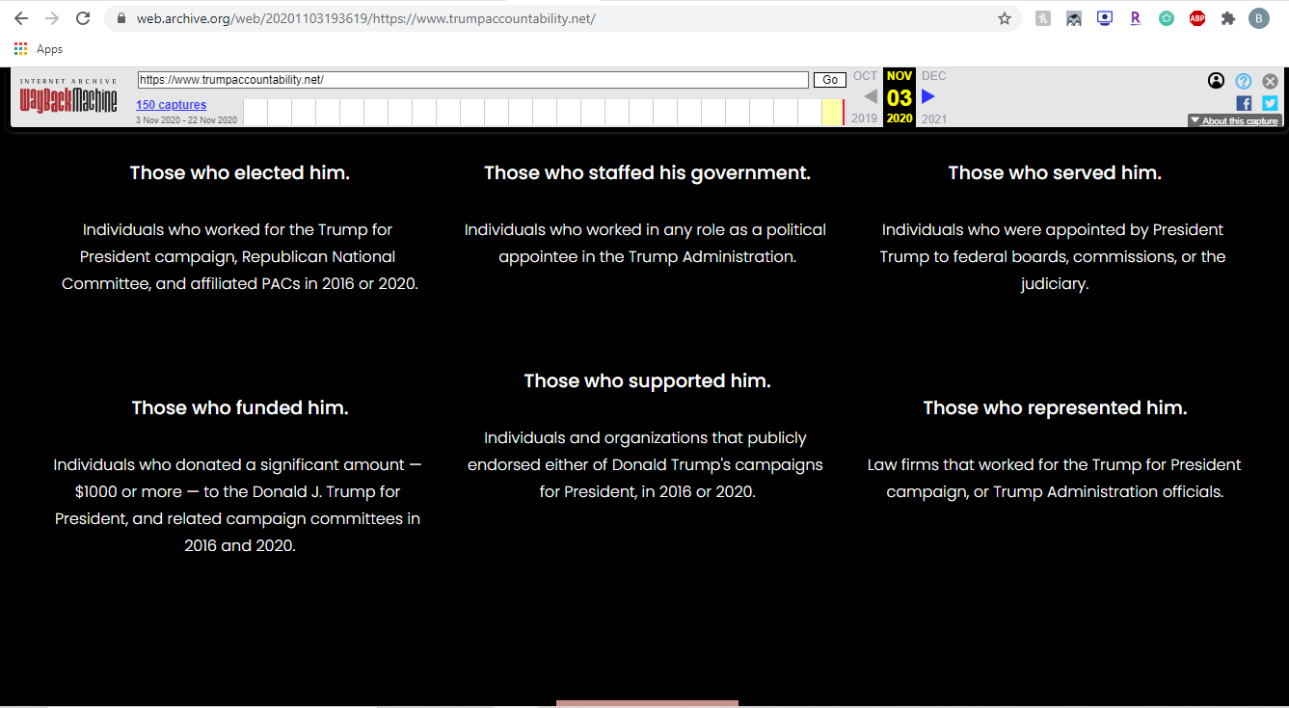Click the '3 Nov 2020 - 22 Nov 2020' text
This screenshot has width=1289, height=708.
pyautogui.click(x=186, y=120)
